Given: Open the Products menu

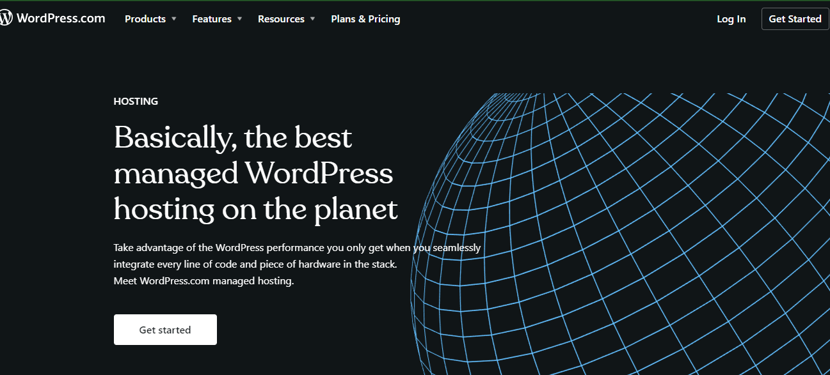Looking at the screenshot, I should pyautogui.click(x=145, y=19).
